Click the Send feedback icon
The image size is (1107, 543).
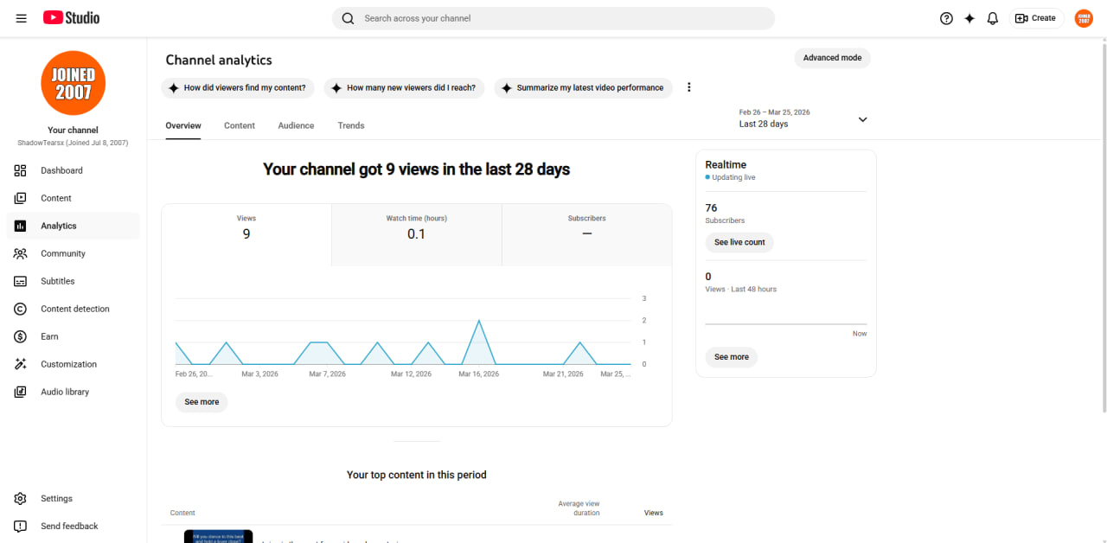click(21, 526)
